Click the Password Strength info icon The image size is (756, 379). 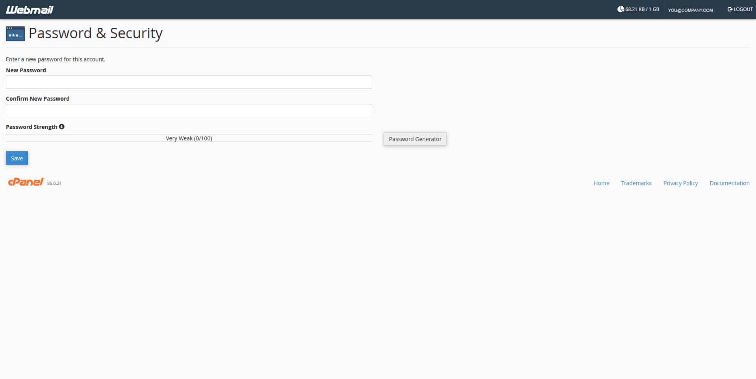62,127
